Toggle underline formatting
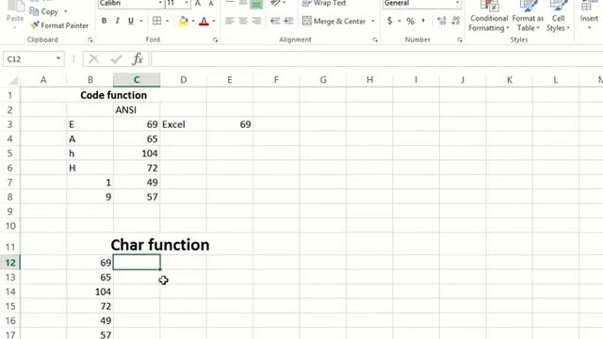Viewport: 603px width, 339px height. click(x=131, y=21)
